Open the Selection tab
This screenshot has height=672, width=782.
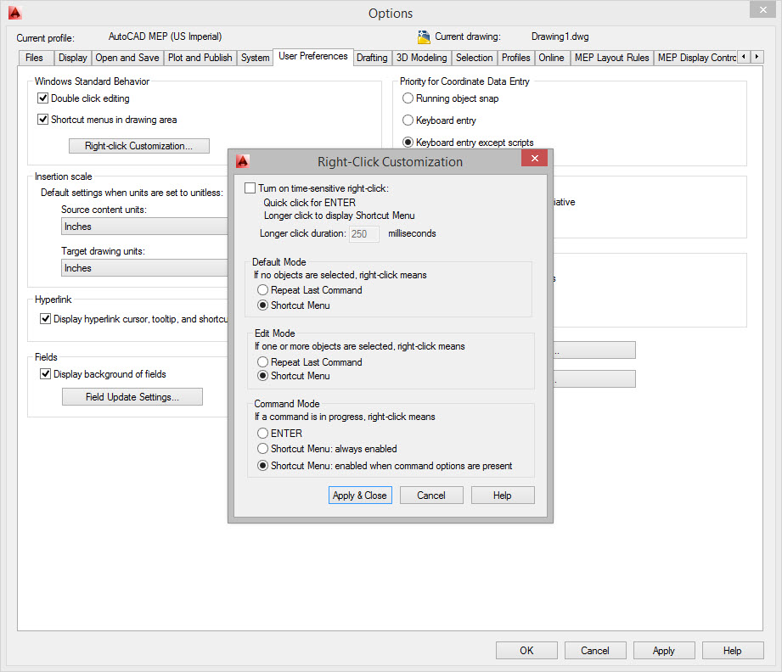coord(475,58)
